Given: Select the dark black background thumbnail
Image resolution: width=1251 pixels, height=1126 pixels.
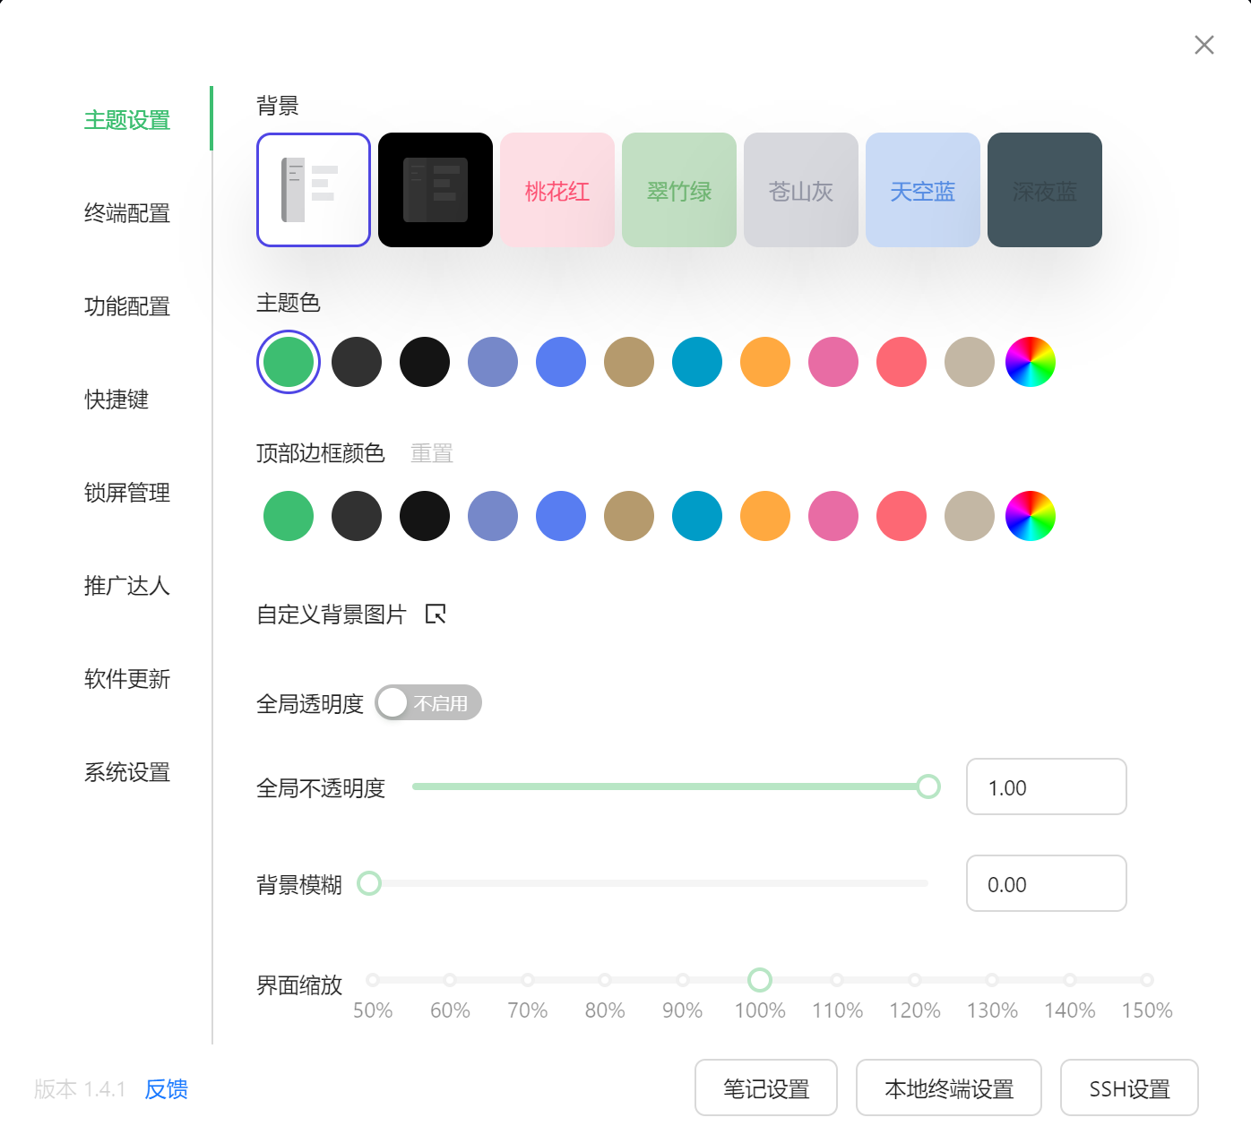Looking at the screenshot, I should [436, 190].
